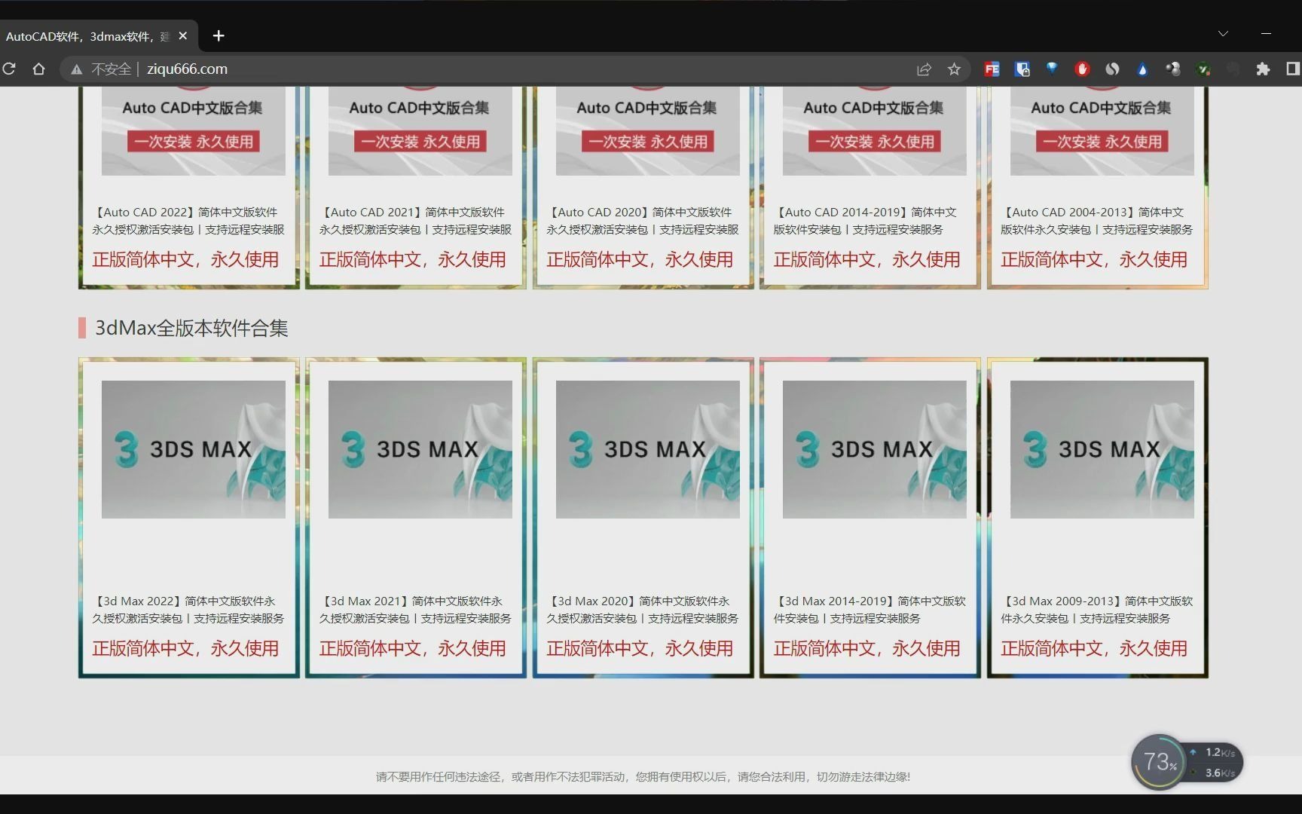Expand the tab search chevron

[1223, 34]
